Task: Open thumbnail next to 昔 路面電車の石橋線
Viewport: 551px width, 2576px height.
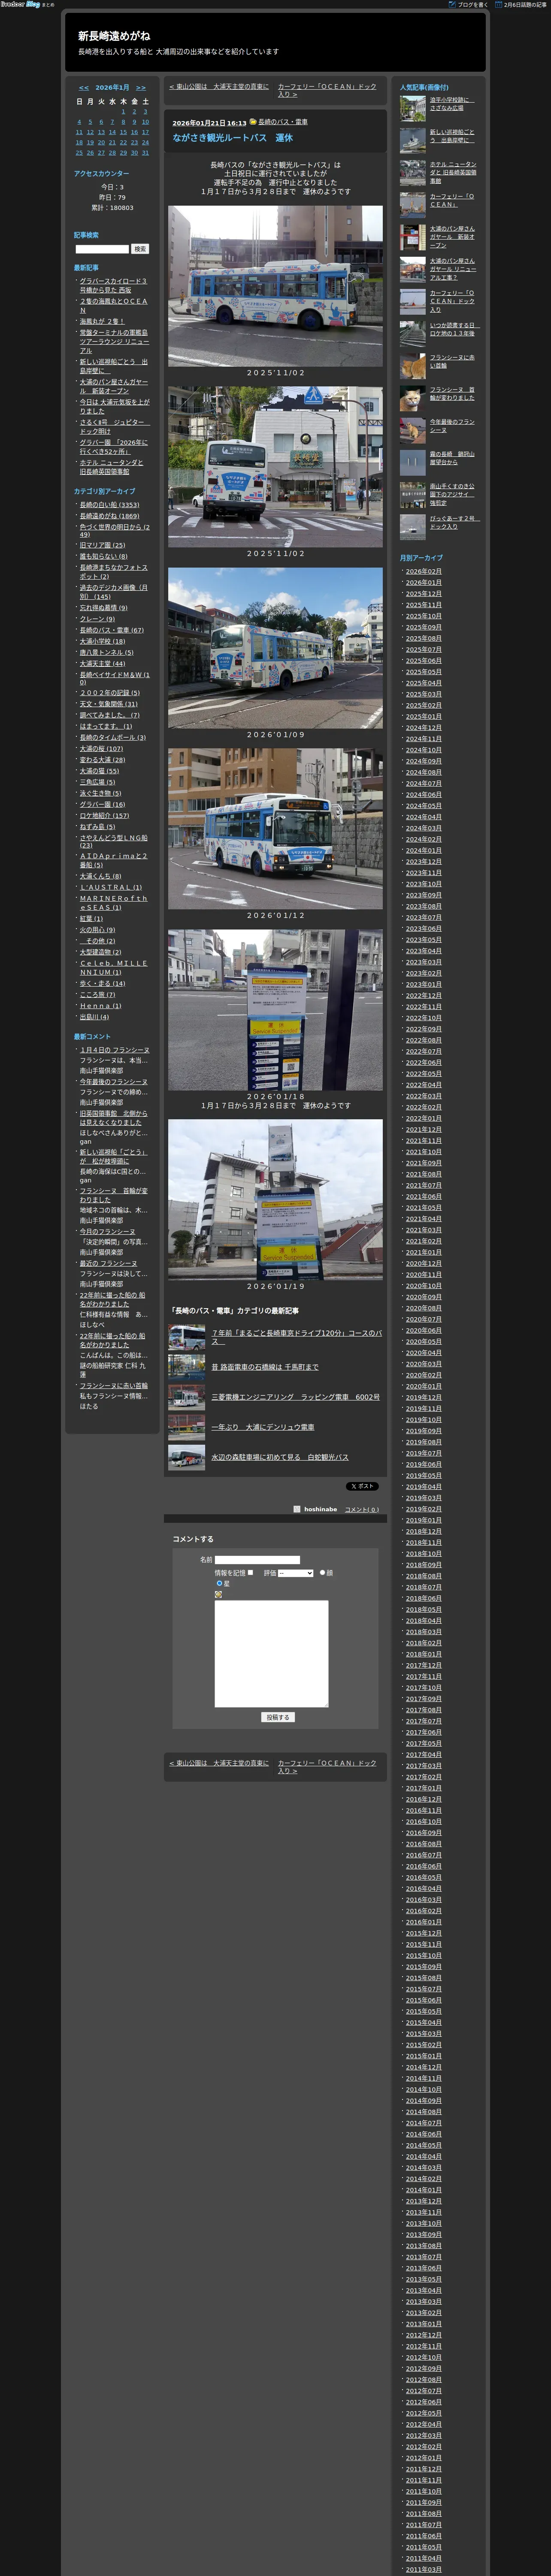Action: [x=187, y=1367]
